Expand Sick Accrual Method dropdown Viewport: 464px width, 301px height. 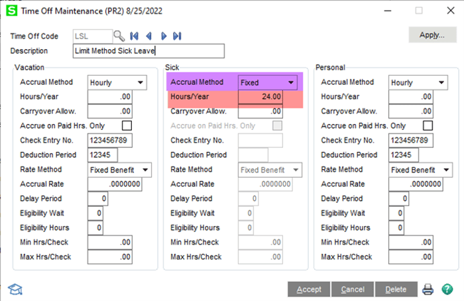point(290,83)
